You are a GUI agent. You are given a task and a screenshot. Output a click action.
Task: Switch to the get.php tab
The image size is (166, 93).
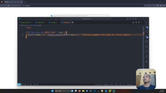(53, 22)
